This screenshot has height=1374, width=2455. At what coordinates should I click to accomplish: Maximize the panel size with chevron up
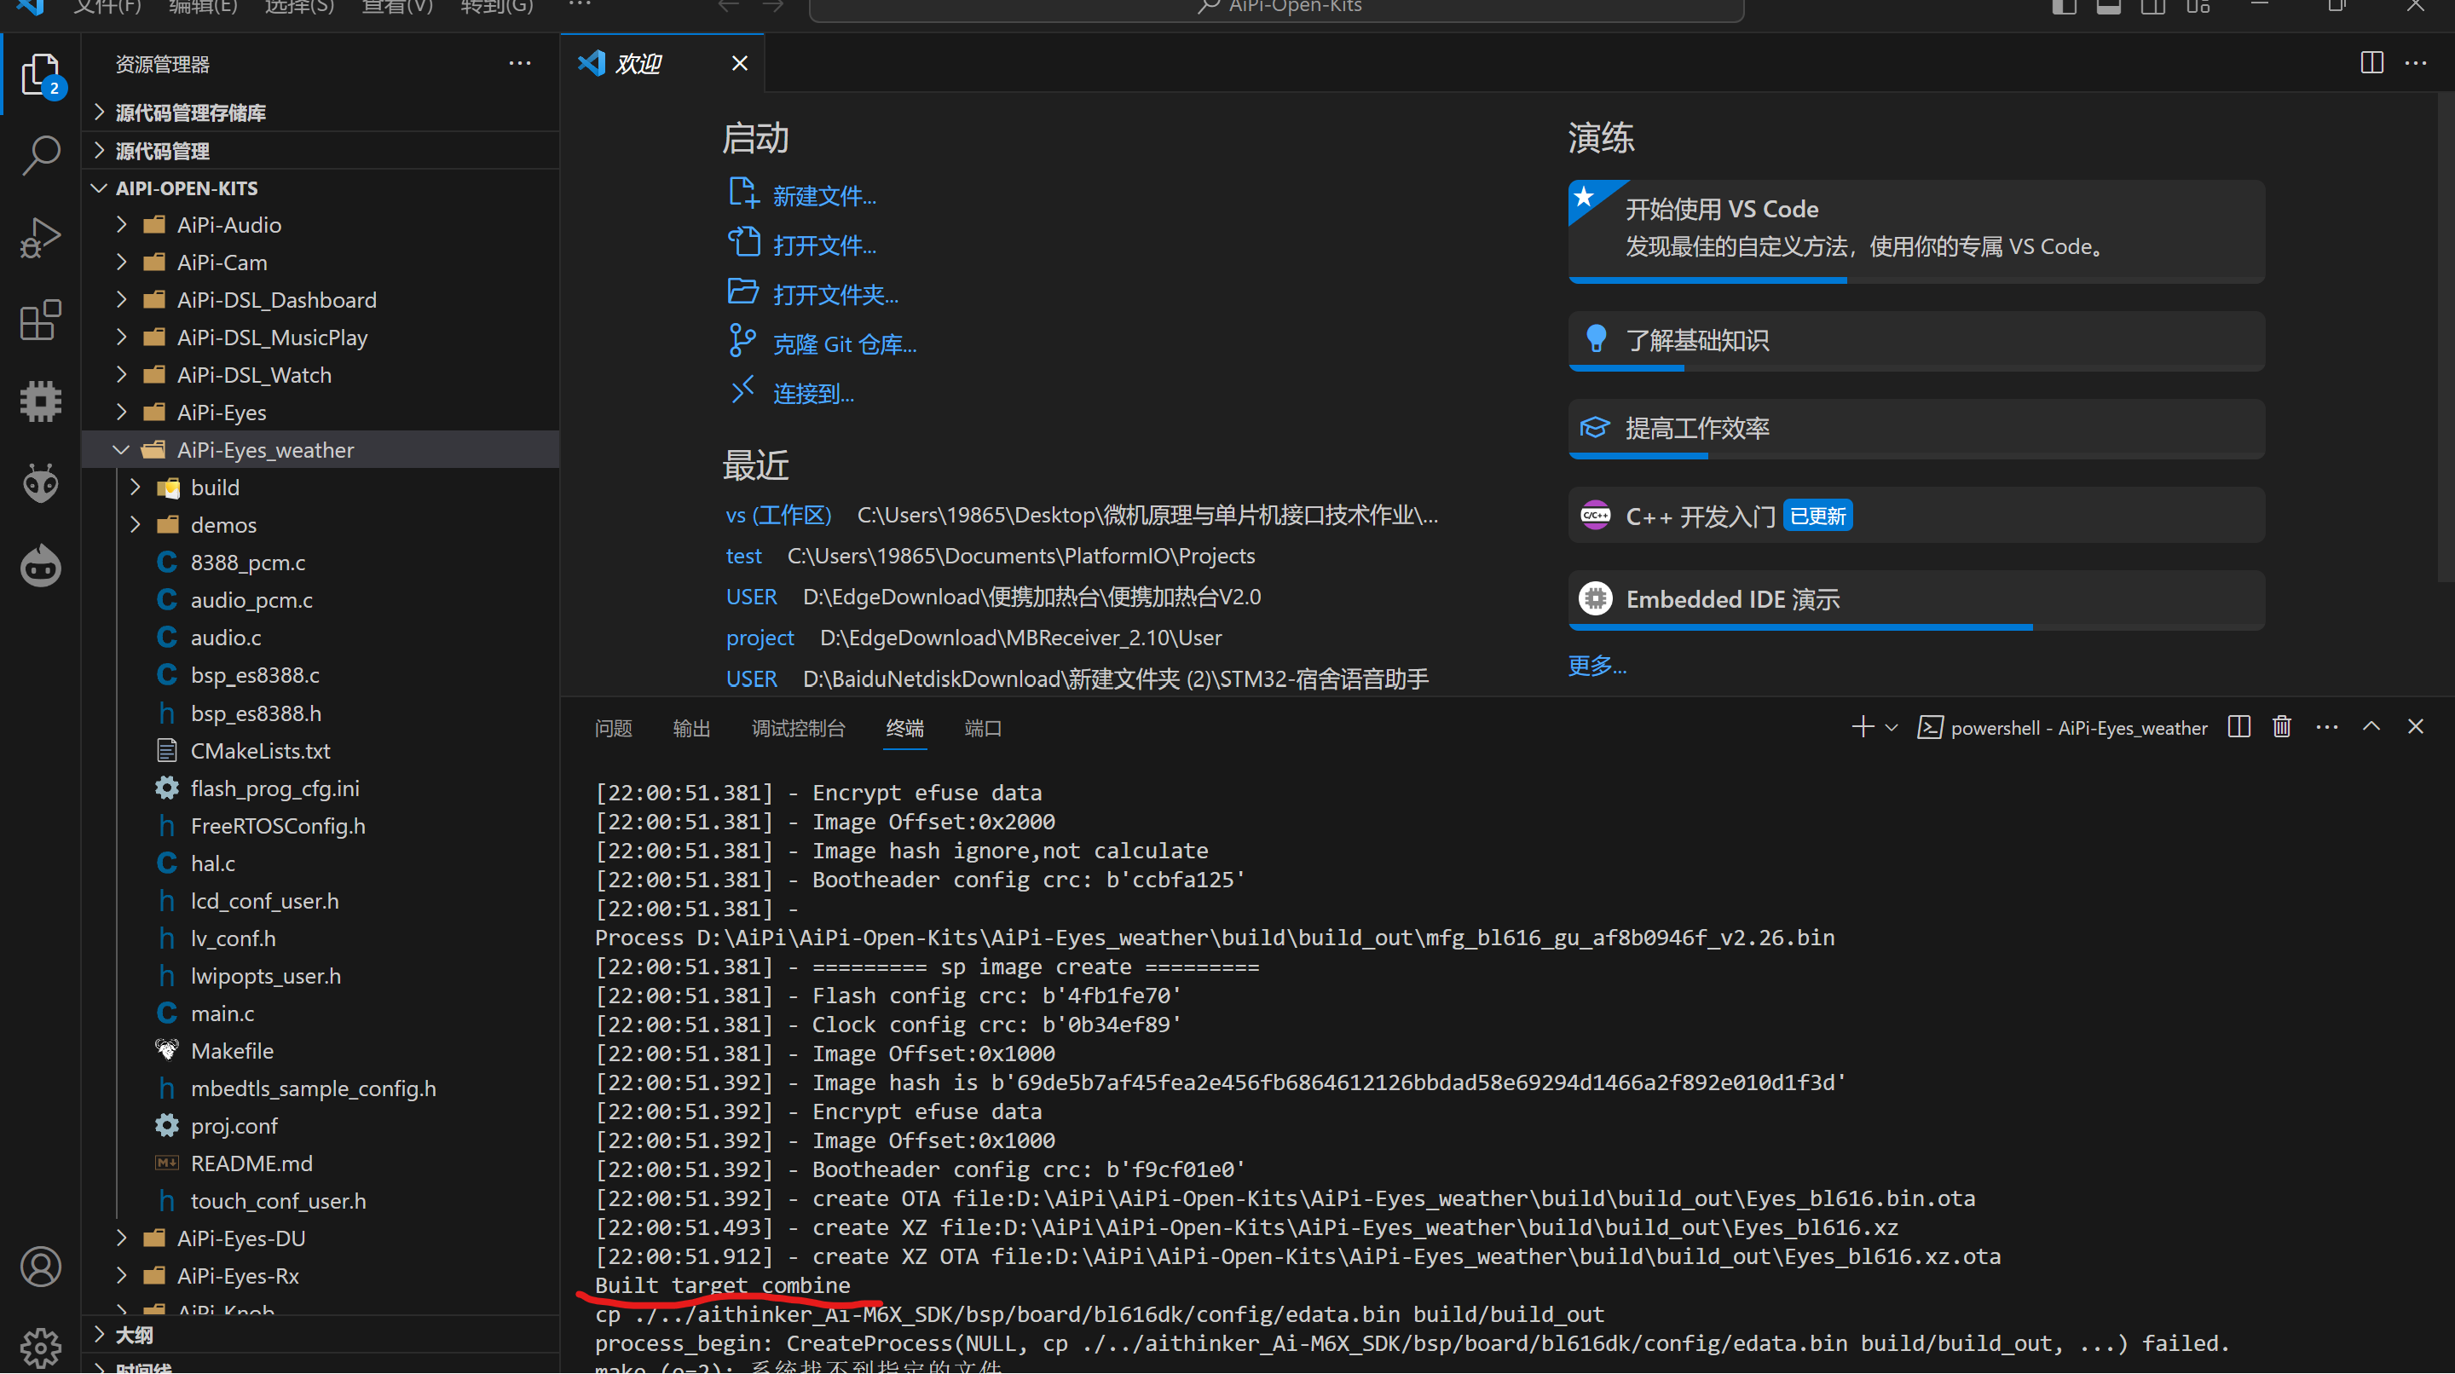point(2371,727)
